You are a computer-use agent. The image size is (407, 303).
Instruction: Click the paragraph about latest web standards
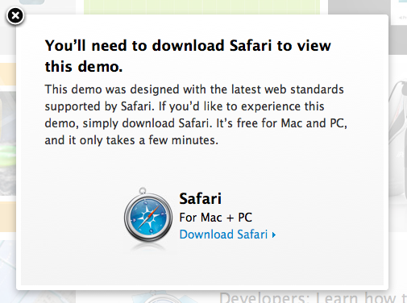click(196, 114)
